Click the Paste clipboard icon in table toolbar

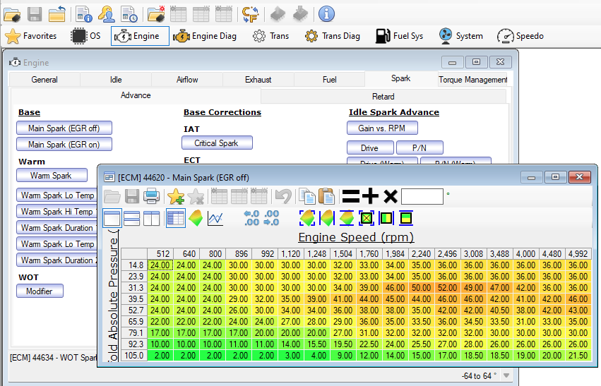click(326, 197)
